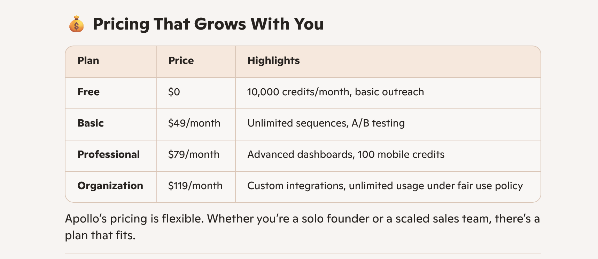Click the Pricing That Grows With You heading
The width and height of the screenshot is (598, 259).
click(208, 24)
